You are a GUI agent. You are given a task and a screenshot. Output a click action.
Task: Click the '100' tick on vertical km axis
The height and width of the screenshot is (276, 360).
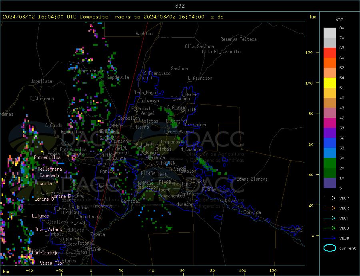click(309, 83)
